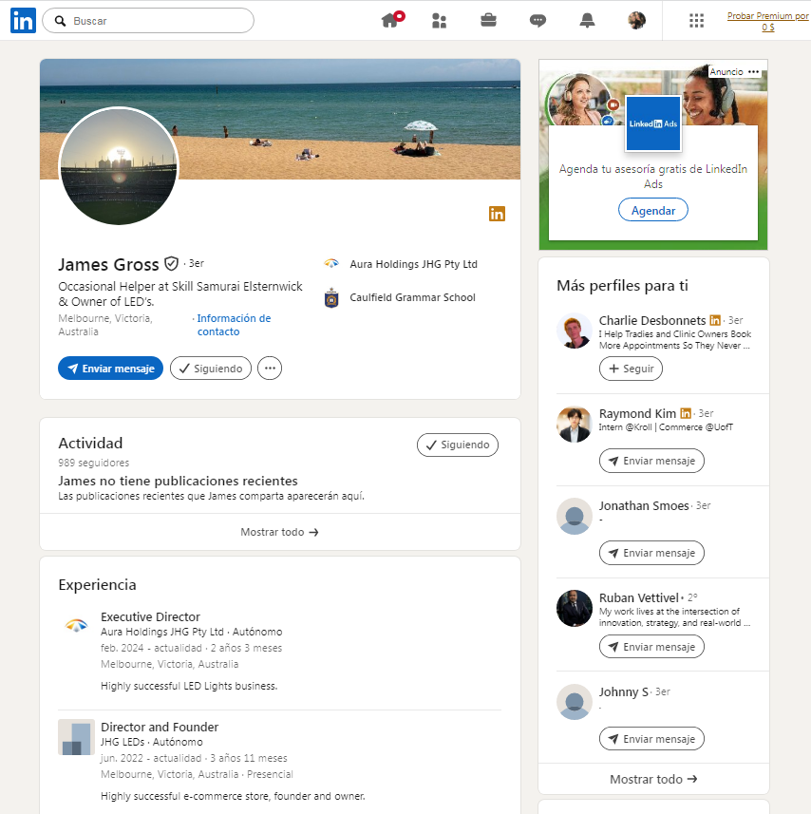Screen dimensions: 811x814
Task: Click the search magnifier icon
Action: click(x=60, y=21)
